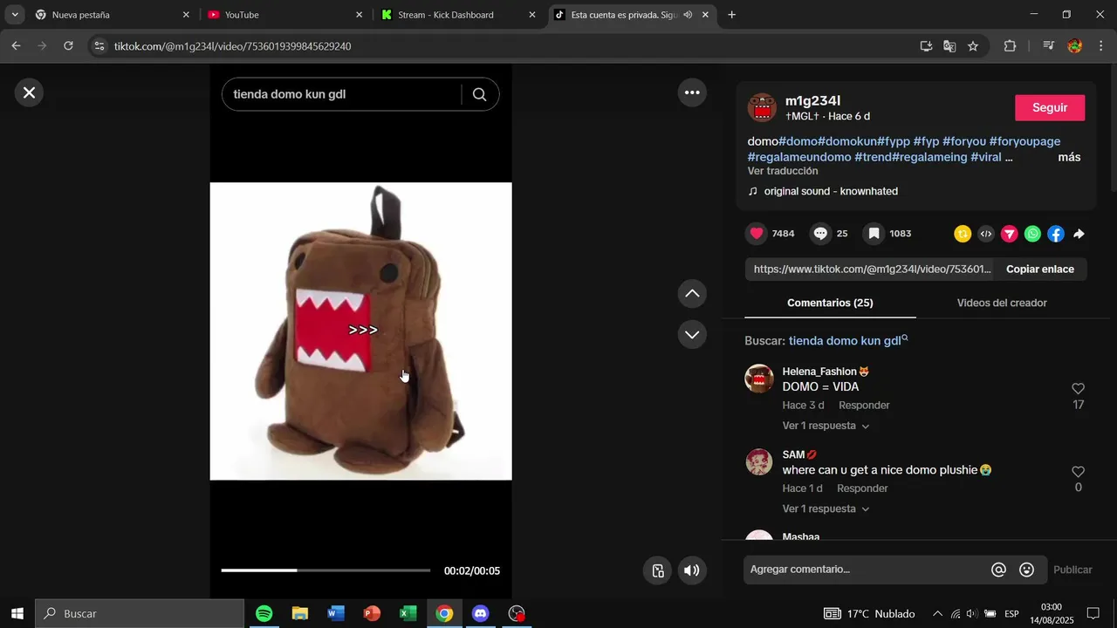Send to friends with the pink arrow icon
The width and height of the screenshot is (1117, 628).
click(x=1010, y=234)
